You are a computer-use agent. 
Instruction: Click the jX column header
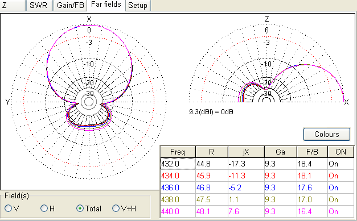point(246,152)
